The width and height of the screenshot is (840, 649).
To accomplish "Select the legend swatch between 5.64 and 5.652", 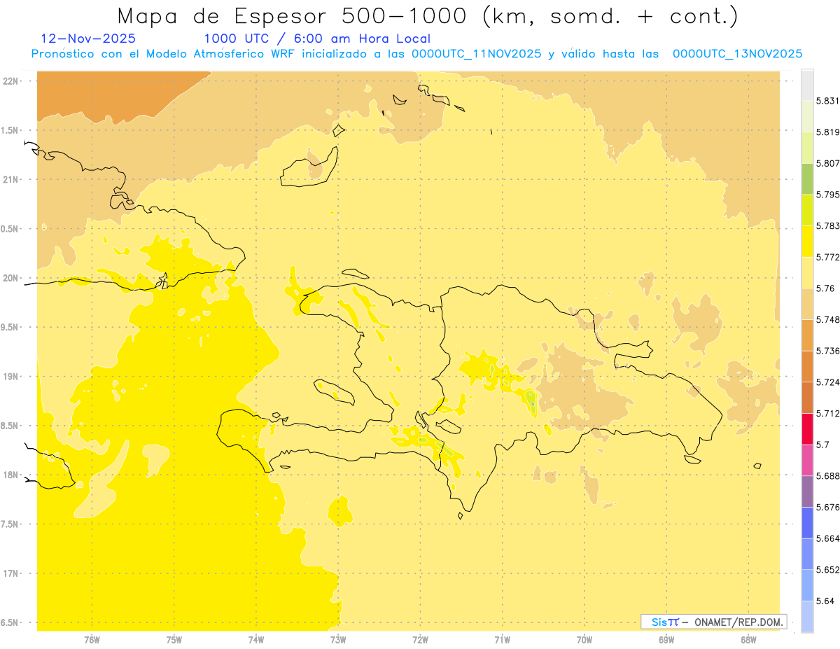I will click(x=807, y=585).
